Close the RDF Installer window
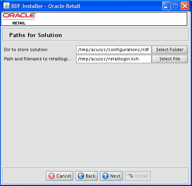Viewport: 192px width, 186px height. click(x=185, y=6)
